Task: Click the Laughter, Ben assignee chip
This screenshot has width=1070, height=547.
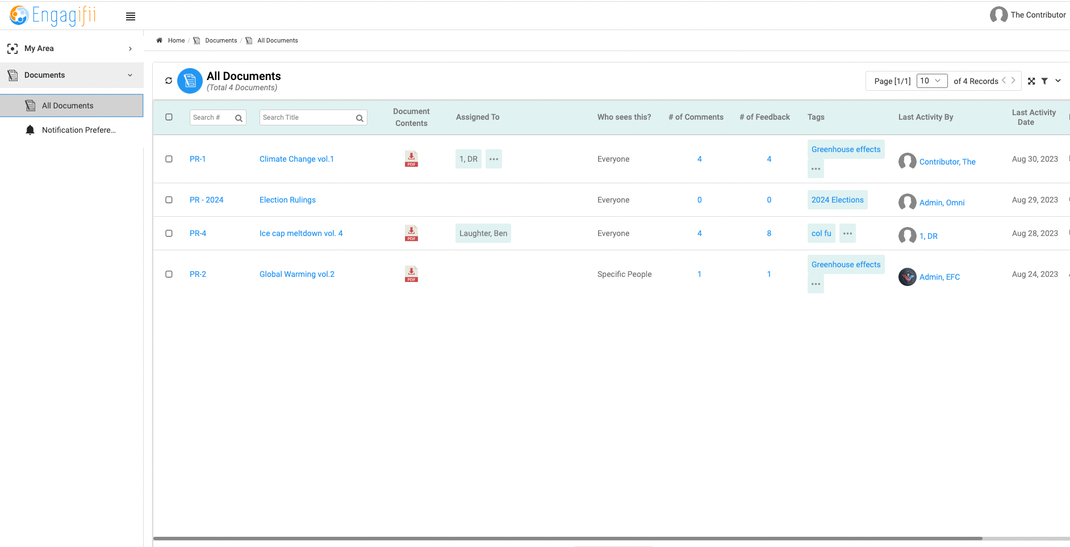Action: pyautogui.click(x=483, y=233)
